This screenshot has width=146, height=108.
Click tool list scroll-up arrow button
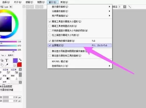coord(20,69)
